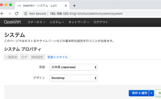Click the システム page heading
Image resolution: width=161 pixels, height=99 pixels.
[x=14, y=35]
